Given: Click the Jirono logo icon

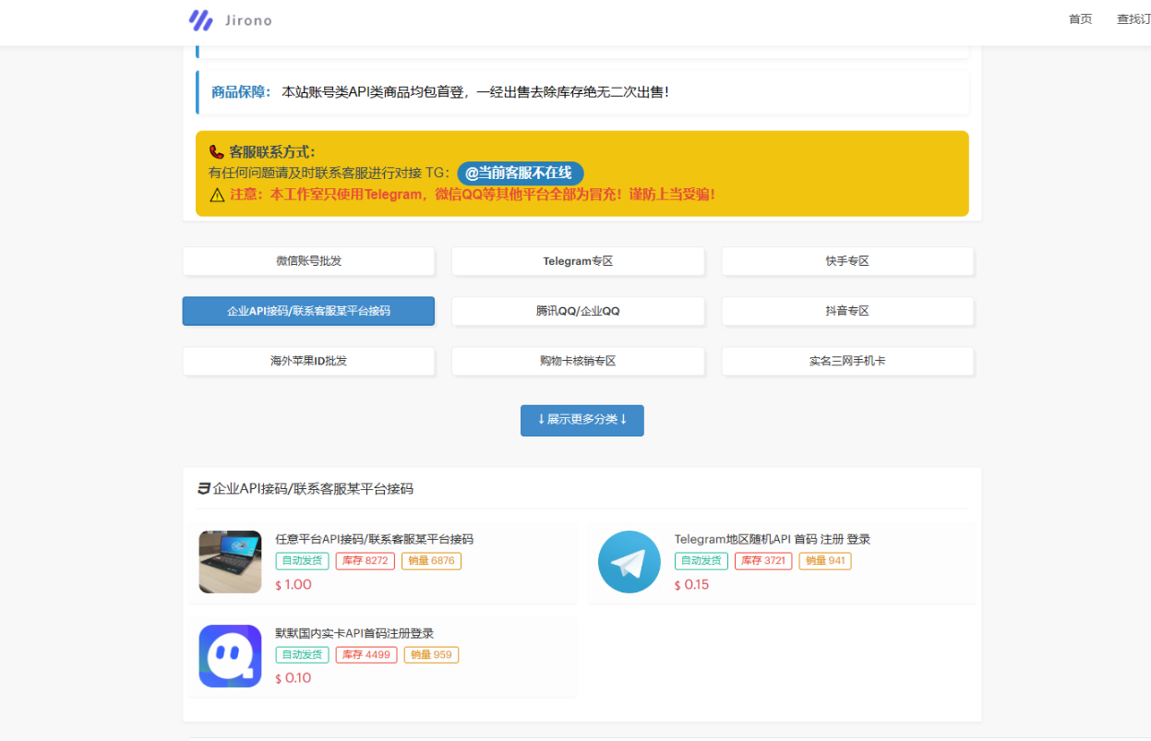Looking at the screenshot, I should click(x=200, y=20).
